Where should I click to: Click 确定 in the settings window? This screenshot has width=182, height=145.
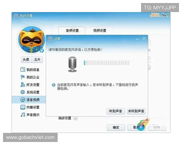116,127
